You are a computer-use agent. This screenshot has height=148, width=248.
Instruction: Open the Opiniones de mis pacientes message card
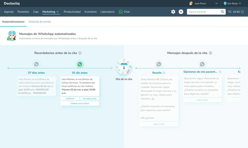202,86
